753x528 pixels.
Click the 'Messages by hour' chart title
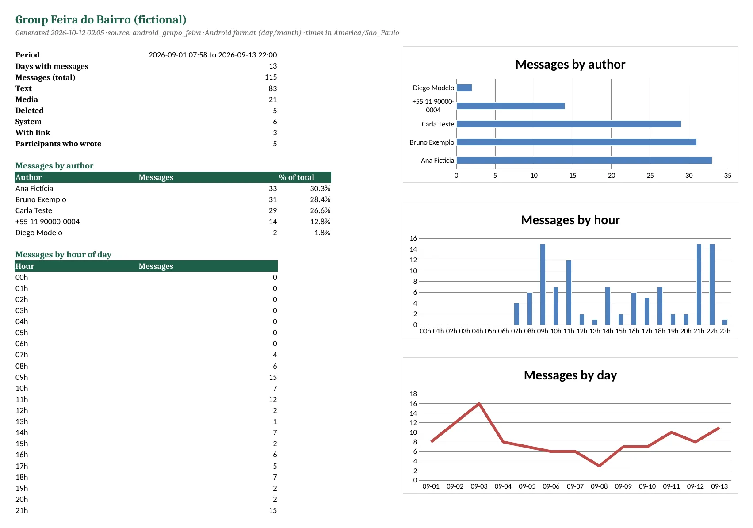[570, 220]
